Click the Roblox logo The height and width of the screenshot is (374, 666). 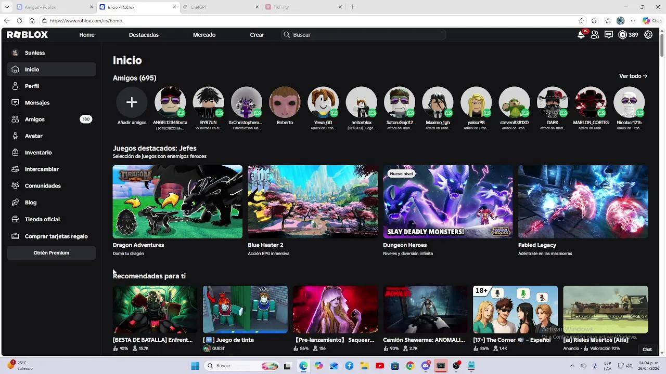coord(27,35)
